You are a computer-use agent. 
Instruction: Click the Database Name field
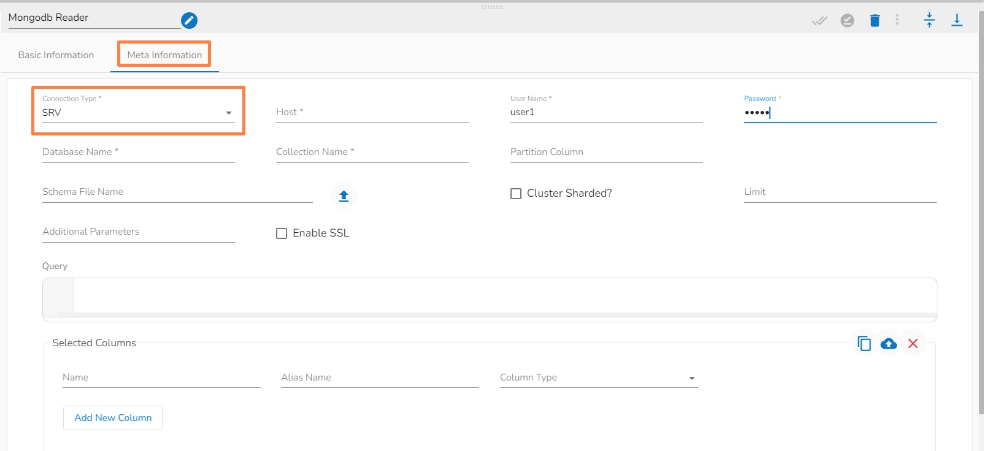point(138,153)
